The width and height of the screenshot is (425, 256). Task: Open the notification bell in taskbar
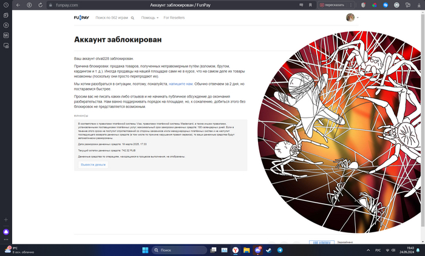[418, 250]
